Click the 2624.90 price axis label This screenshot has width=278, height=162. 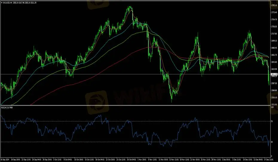[x=274, y=69]
